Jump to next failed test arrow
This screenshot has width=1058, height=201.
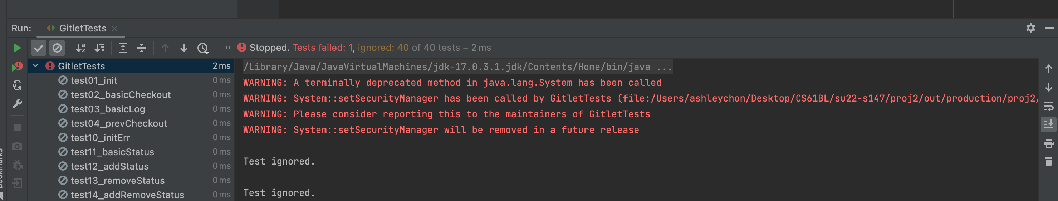[x=183, y=48]
